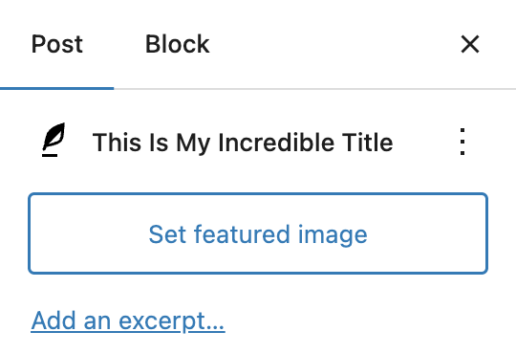
Task: Click the word Incredible in the post title
Action: (x=276, y=142)
